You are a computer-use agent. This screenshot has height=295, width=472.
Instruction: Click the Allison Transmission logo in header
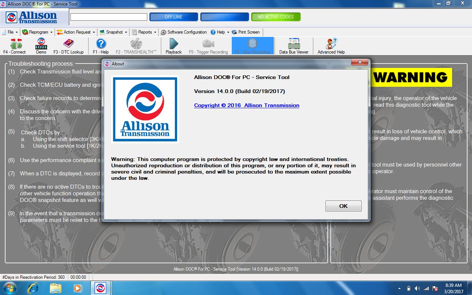[32, 17]
